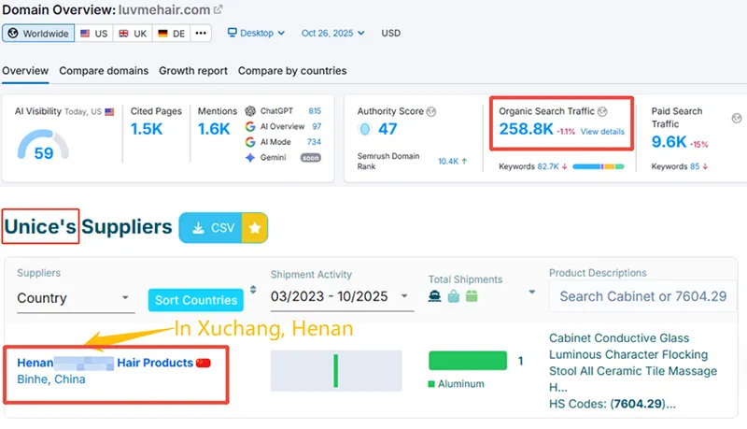This screenshot has height=429, width=747.
Task: Open the Desktop device dropdown
Action: click(257, 33)
